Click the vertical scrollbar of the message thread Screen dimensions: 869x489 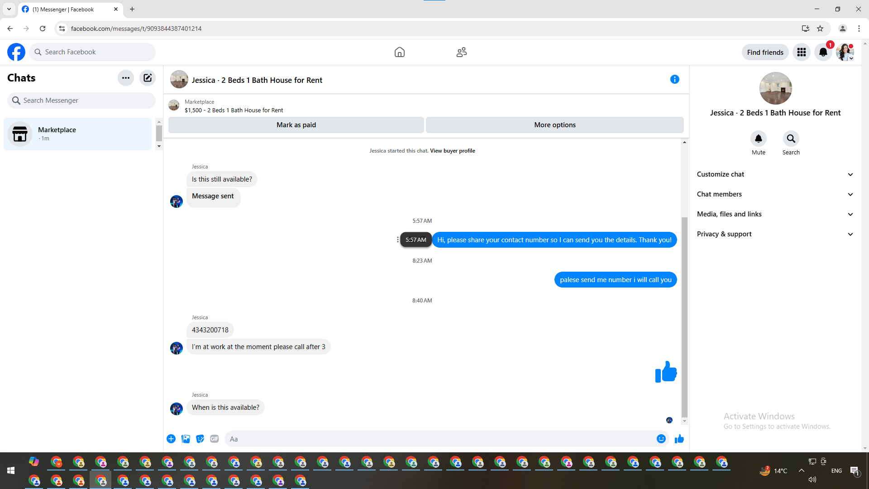(x=684, y=317)
